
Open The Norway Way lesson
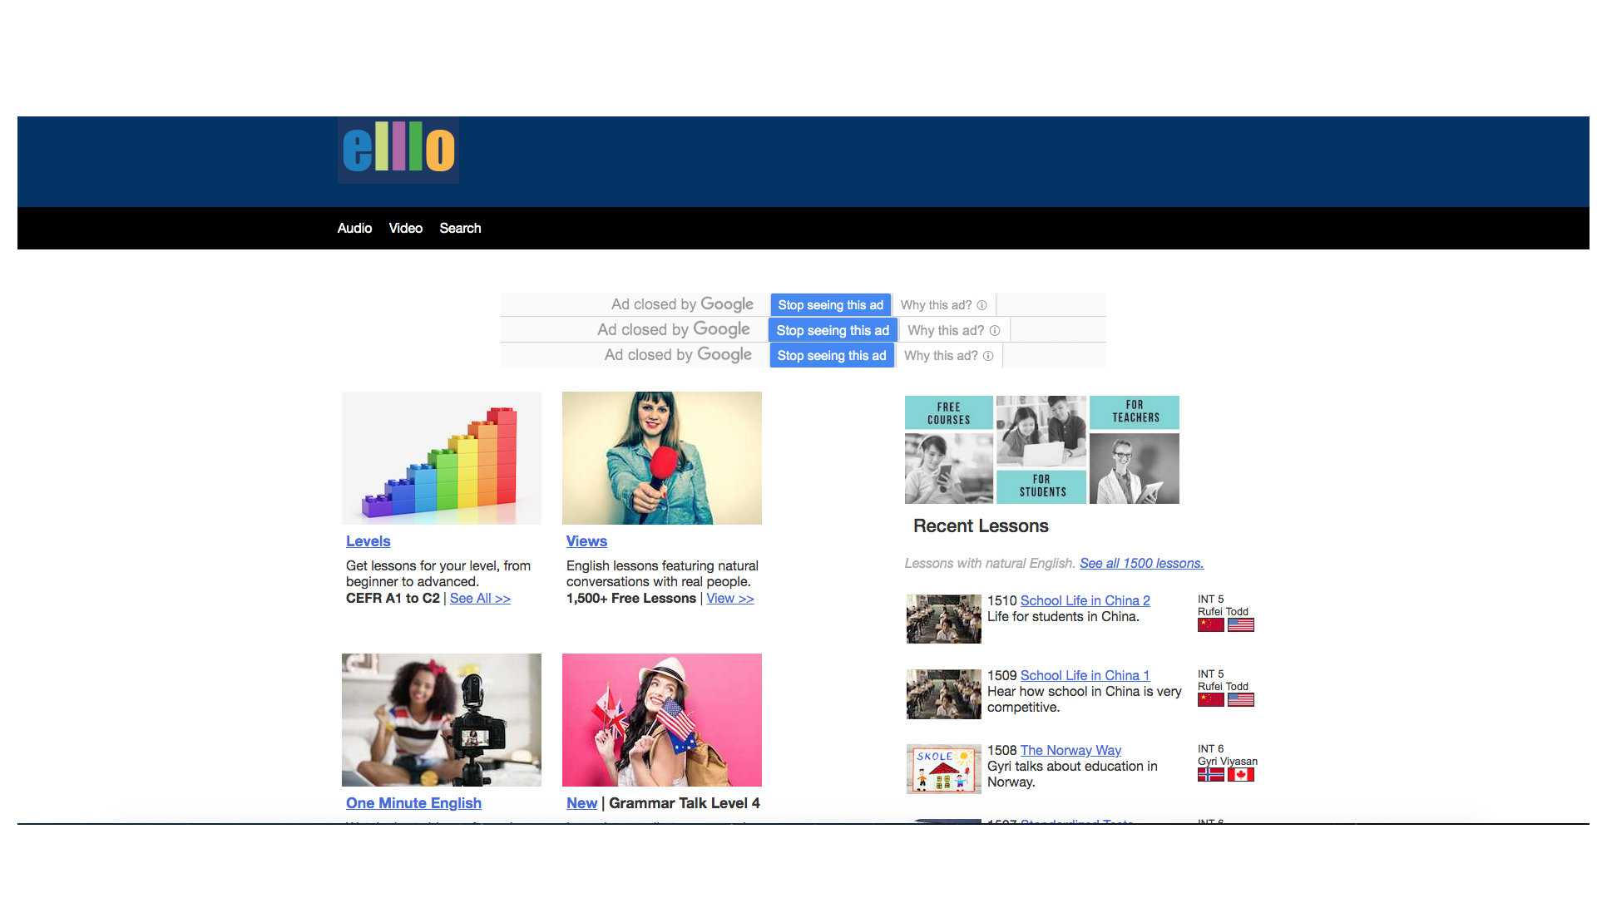[x=1070, y=750]
